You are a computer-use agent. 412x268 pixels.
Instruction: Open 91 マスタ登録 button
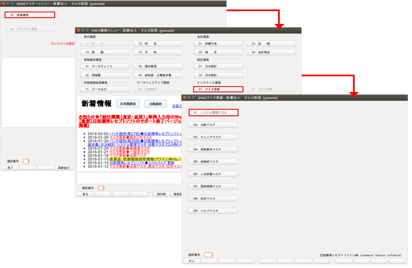[218, 89]
